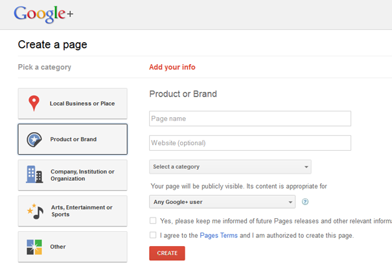
Task: Enable the keep me informed checkbox
Action: tap(153, 221)
